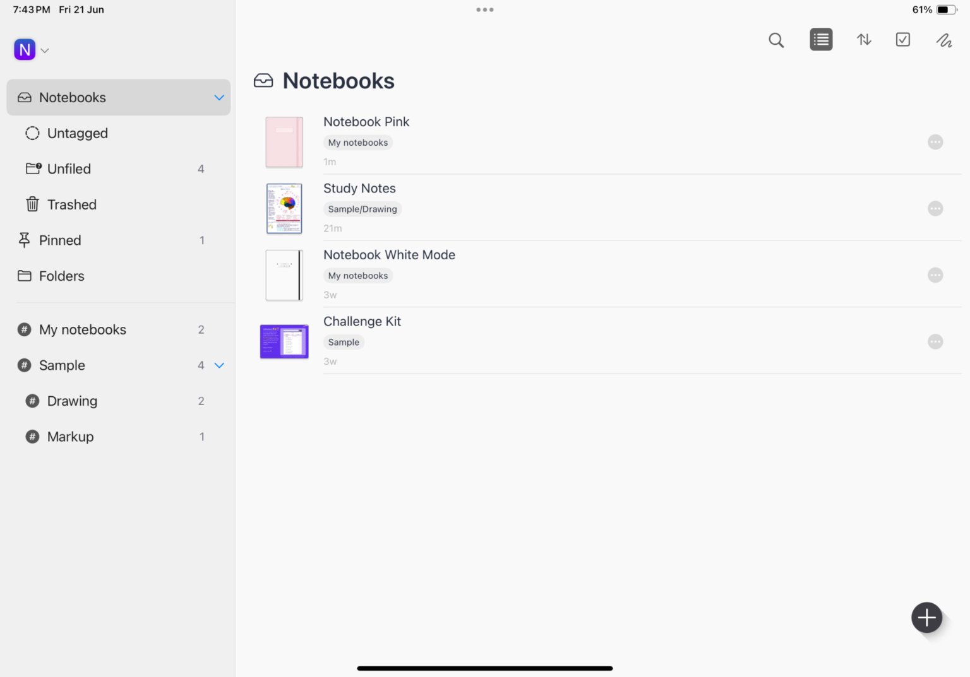Image resolution: width=970 pixels, height=677 pixels.
Task: Open more options for Study Notes
Action: pyautogui.click(x=935, y=208)
